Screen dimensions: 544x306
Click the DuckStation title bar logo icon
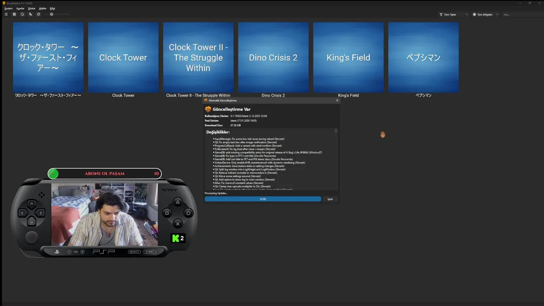click(x=4, y=3)
